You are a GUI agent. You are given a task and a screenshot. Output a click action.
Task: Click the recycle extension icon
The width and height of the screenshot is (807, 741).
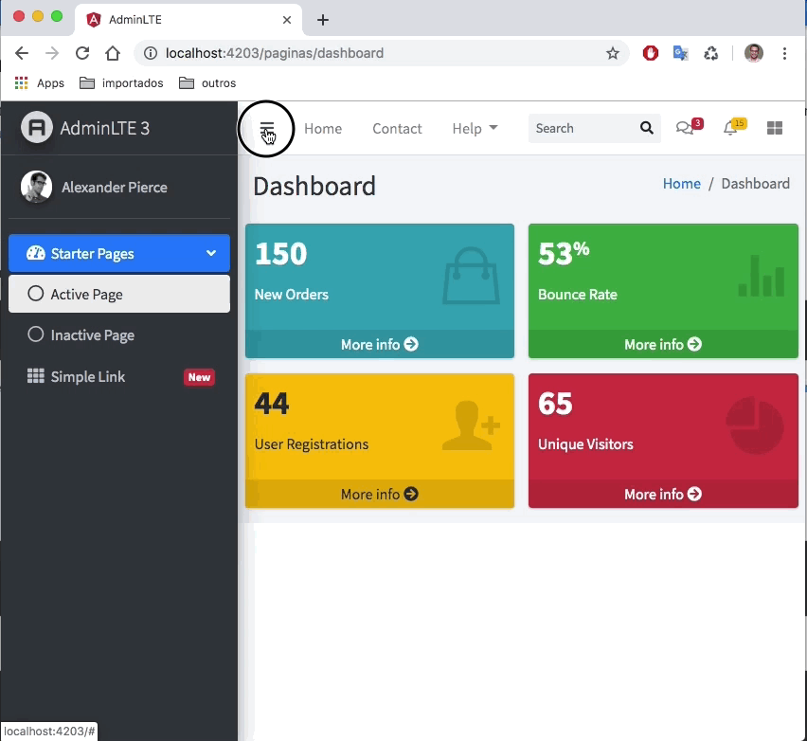[x=711, y=53]
